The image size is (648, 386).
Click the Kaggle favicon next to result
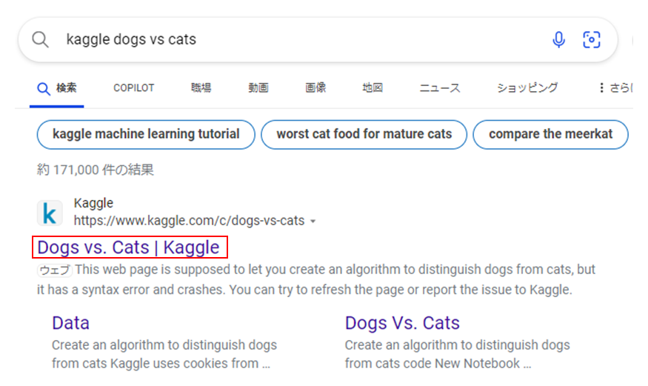pos(50,213)
